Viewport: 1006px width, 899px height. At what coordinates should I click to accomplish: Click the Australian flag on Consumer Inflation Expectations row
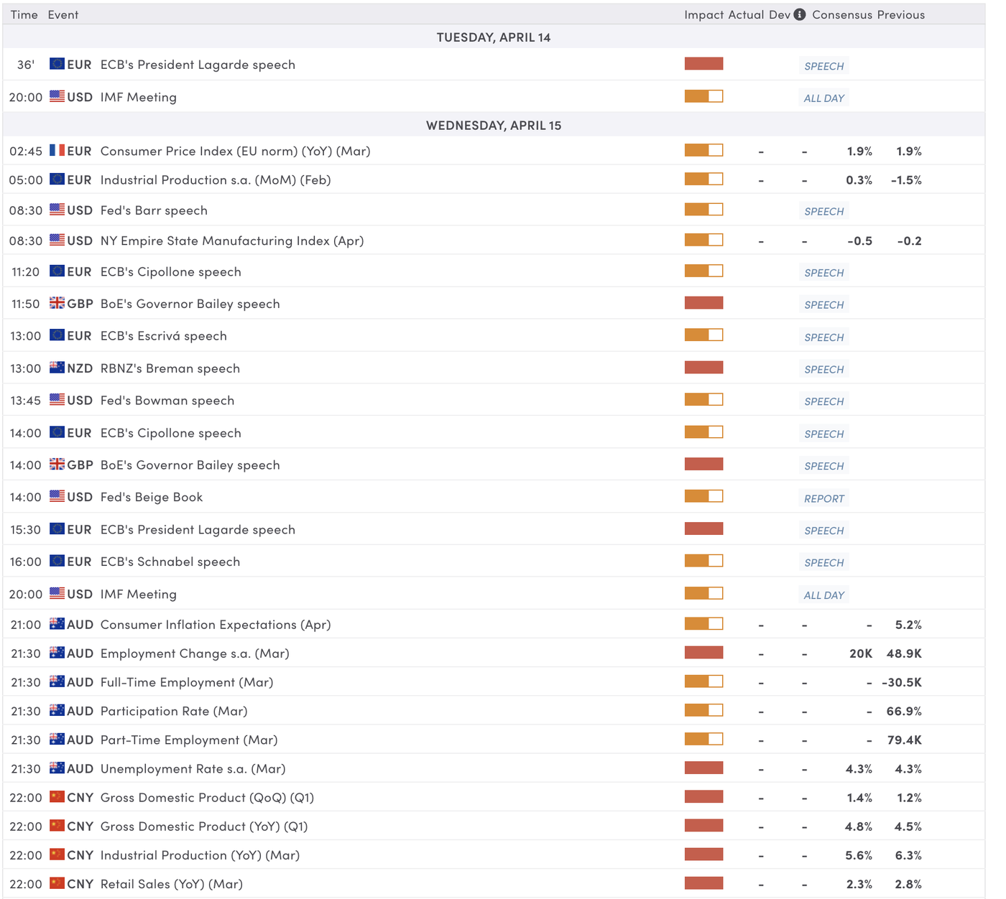[x=57, y=624]
